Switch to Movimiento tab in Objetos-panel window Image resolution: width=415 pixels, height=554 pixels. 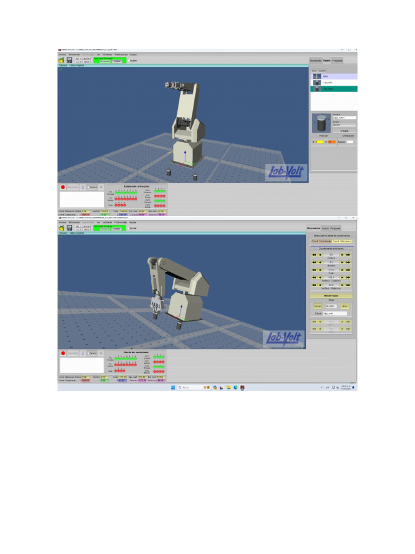click(x=316, y=61)
